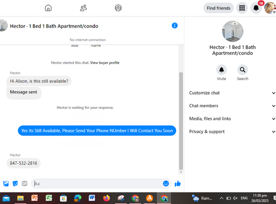276x204 pixels.
Task: Expand the Chat members section
Action: [x=232, y=106]
